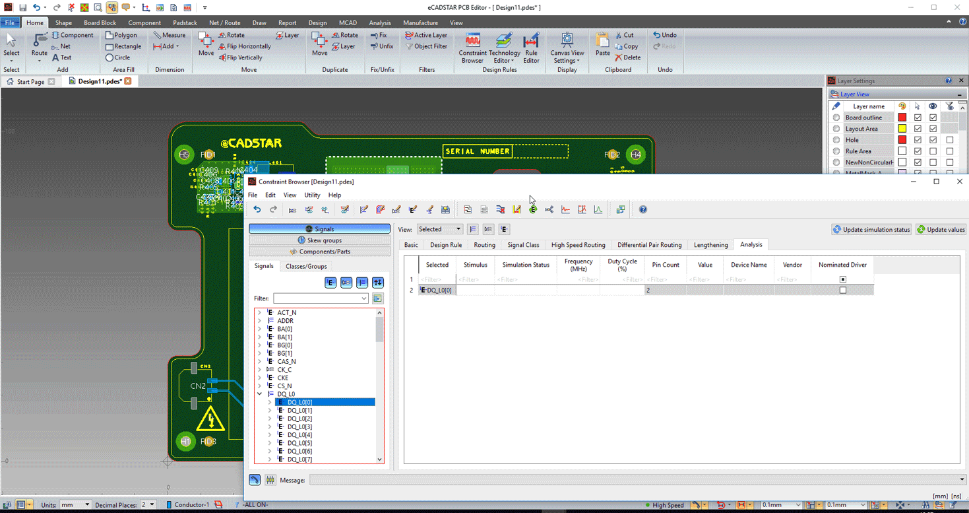The width and height of the screenshot is (969, 513).
Task: Open the Skew groups section
Action: tap(319, 240)
